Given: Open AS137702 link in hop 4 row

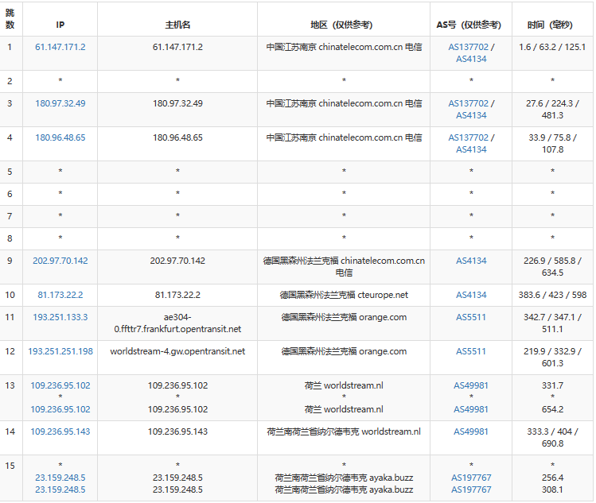Looking at the screenshot, I should point(468,137).
